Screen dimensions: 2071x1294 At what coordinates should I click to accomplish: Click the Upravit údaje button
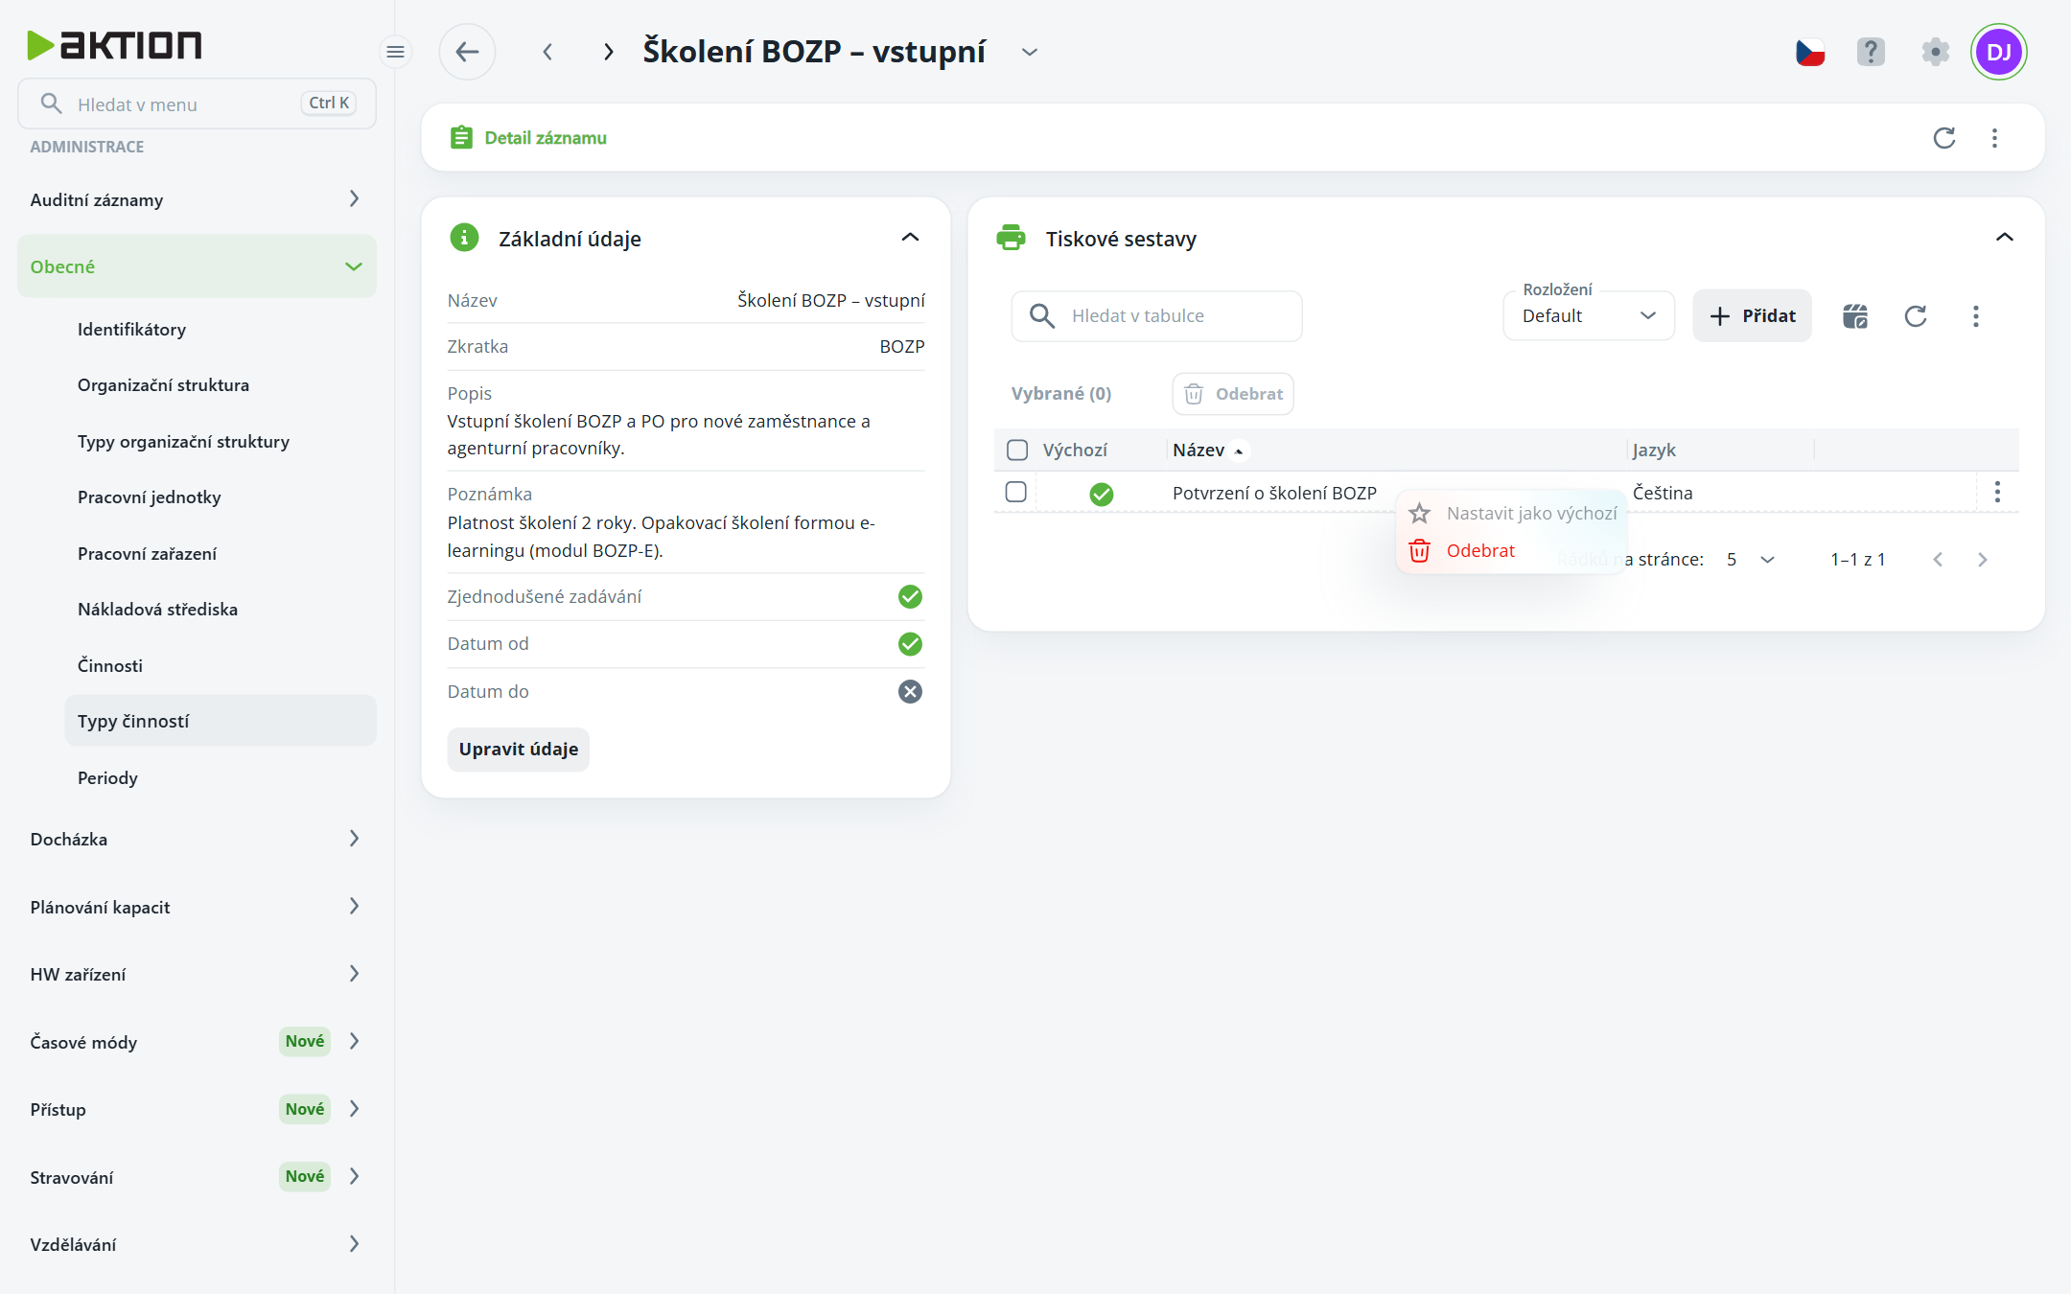[518, 750]
